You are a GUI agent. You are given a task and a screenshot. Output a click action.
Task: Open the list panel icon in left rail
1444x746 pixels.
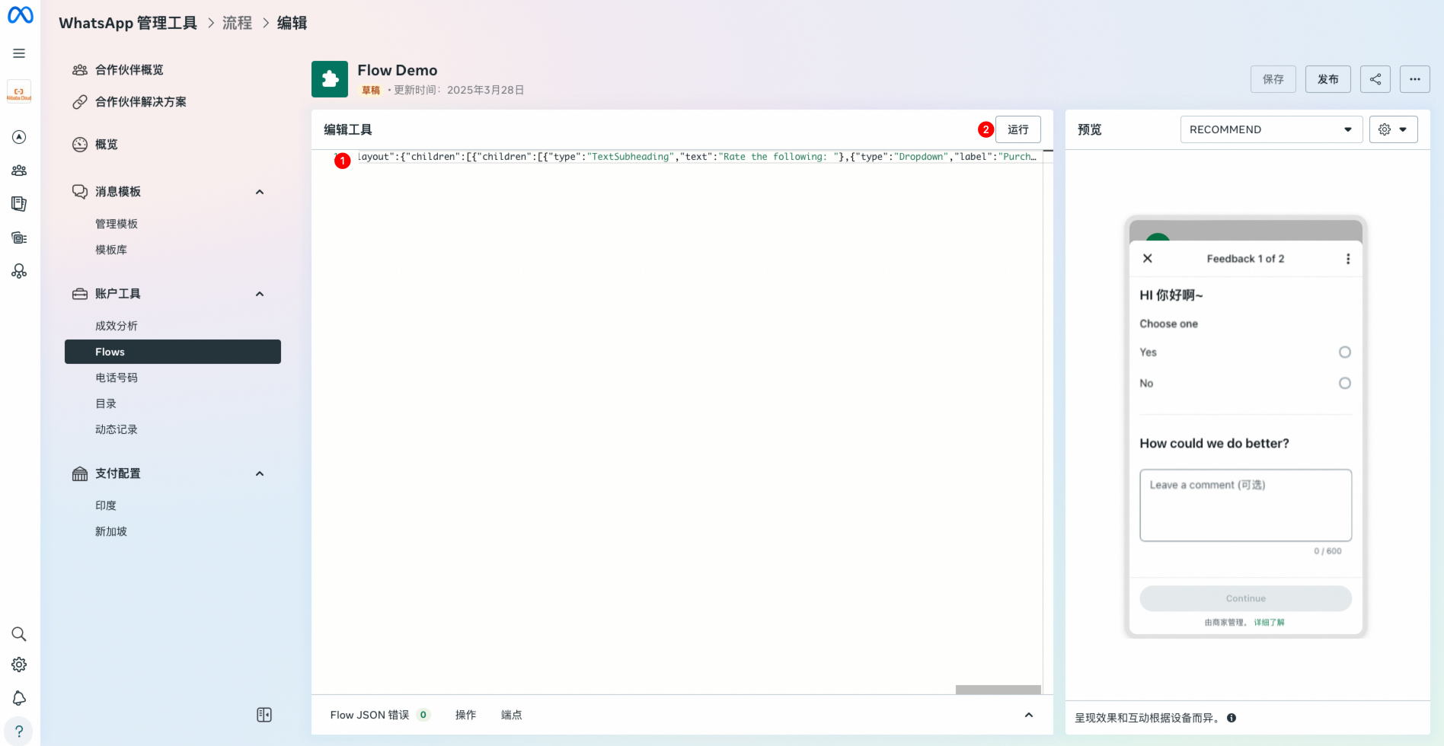point(19,238)
